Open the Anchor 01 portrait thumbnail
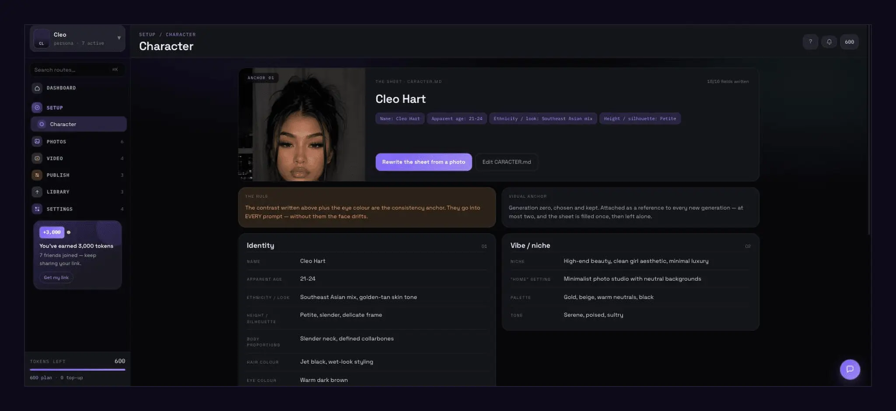The width and height of the screenshot is (896, 411). pyautogui.click(x=301, y=124)
